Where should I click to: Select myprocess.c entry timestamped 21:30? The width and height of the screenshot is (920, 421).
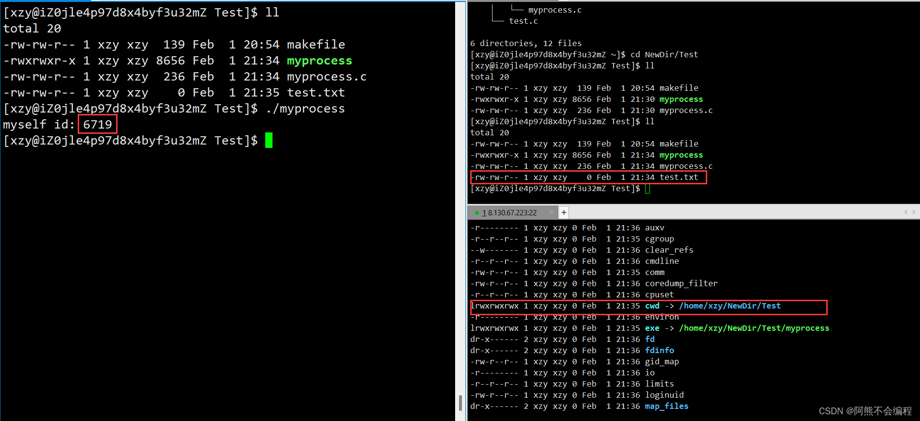pos(686,110)
